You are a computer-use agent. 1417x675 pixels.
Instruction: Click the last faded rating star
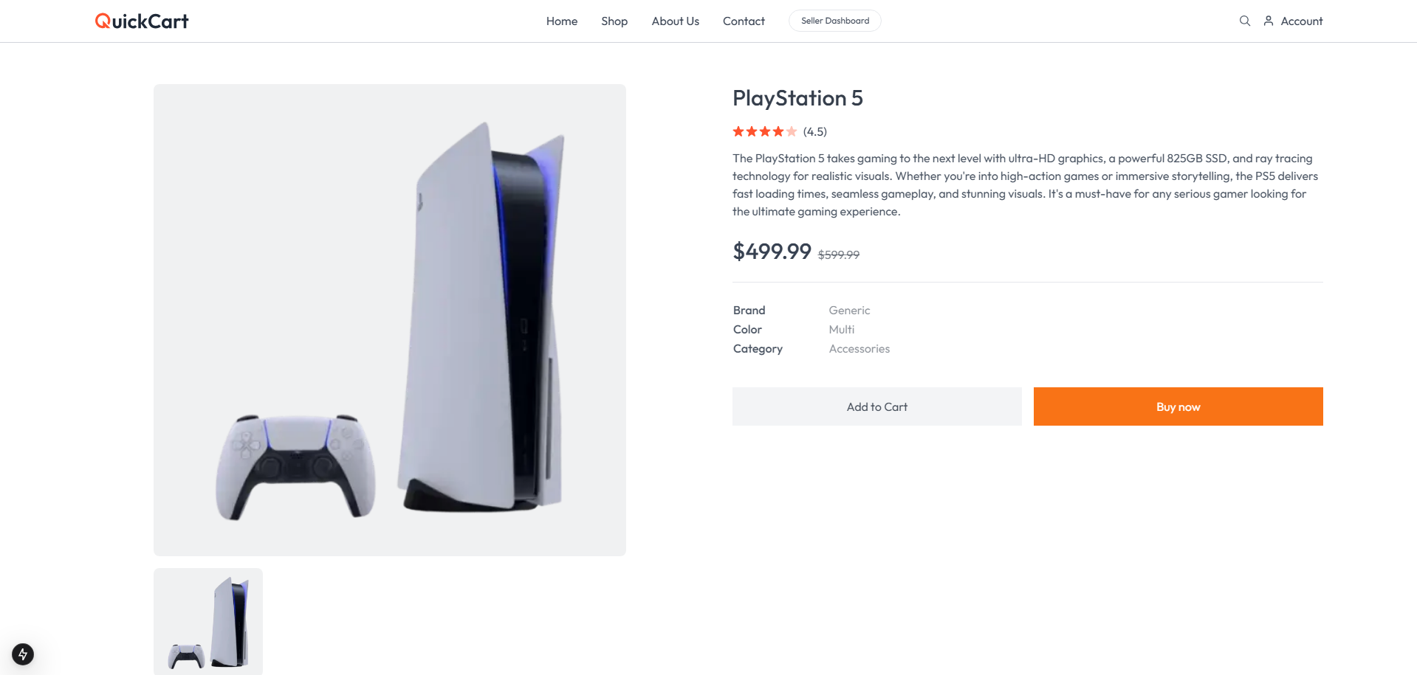[792, 131]
